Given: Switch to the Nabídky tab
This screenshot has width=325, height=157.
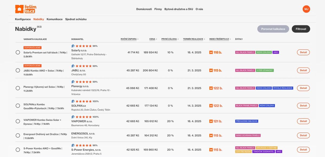Looking at the screenshot, I should pos(39,19).
